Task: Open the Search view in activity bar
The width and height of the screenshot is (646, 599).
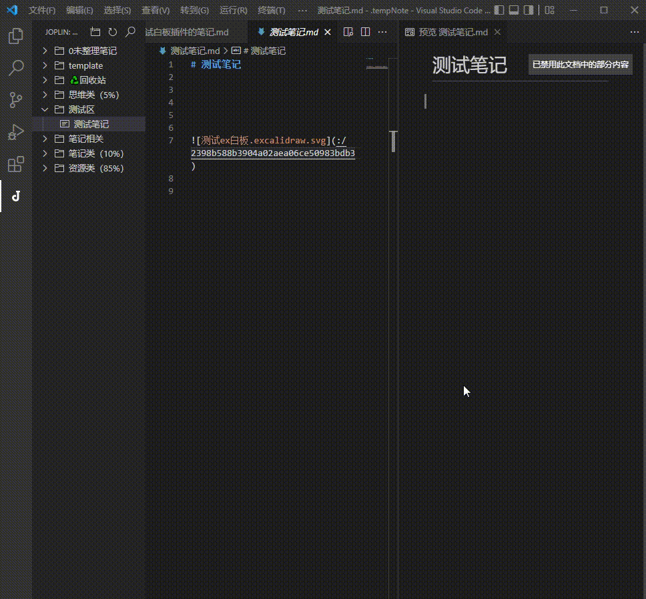Action: (15, 67)
